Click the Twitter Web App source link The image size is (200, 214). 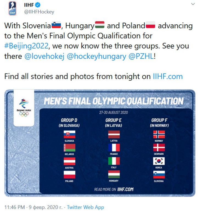pos(85,207)
